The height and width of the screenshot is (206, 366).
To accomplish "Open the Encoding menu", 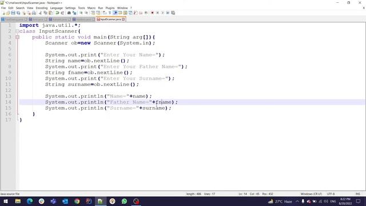I will [42, 8].
